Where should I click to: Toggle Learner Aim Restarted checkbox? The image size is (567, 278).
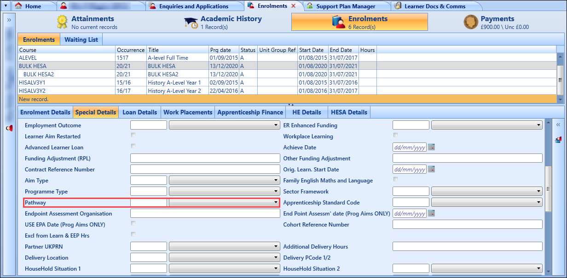[133, 135]
